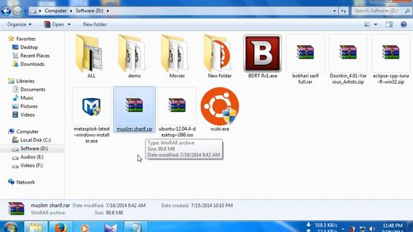Viewport: 413px width, 232px height.
Task: Select Libraries in the navigation pane
Action: coord(25,81)
